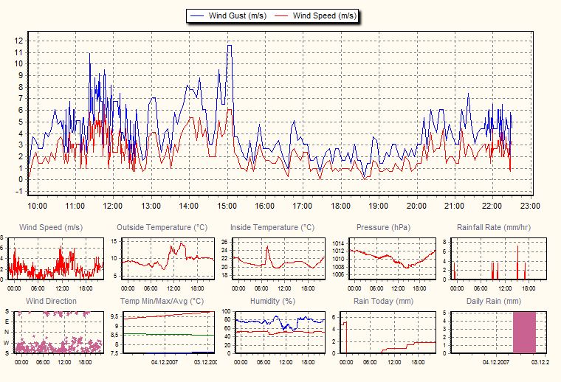The width and height of the screenshot is (561, 382).
Task: Open the Humidity (%) thumbnail chart
Action: (280, 333)
